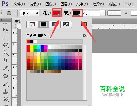Set fill type to Gradient
The width and height of the screenshot is (137, 106).
(x=55, y=24)
